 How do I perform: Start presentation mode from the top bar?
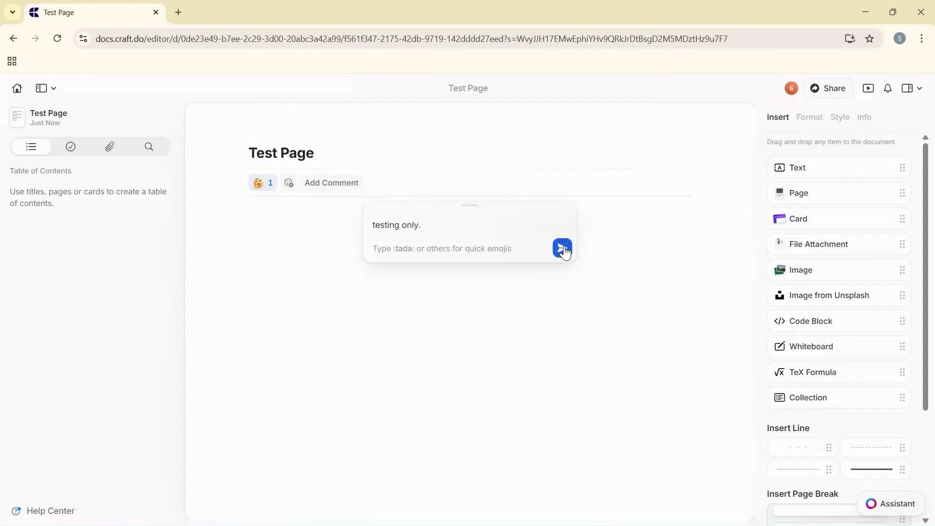(869, 88)
